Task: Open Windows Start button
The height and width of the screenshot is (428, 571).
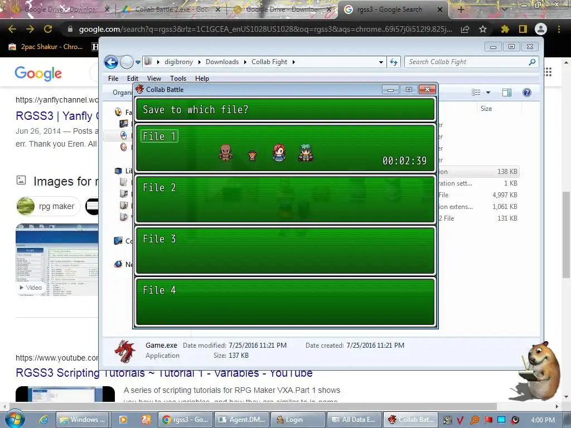Action: [14, 419]
